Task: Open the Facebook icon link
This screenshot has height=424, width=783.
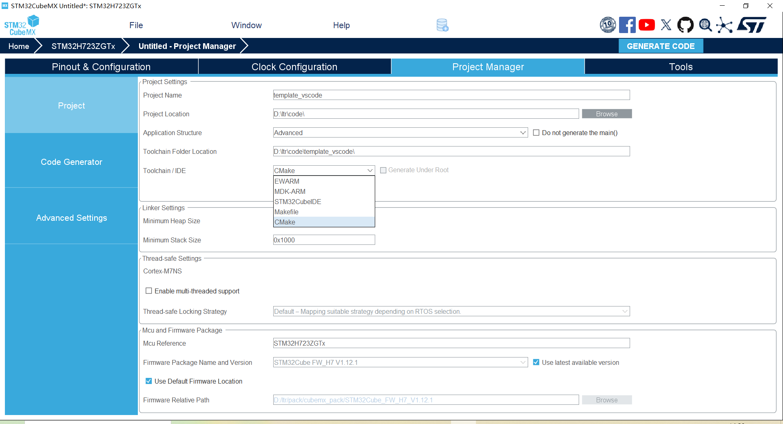Action: tap(627, 25)
